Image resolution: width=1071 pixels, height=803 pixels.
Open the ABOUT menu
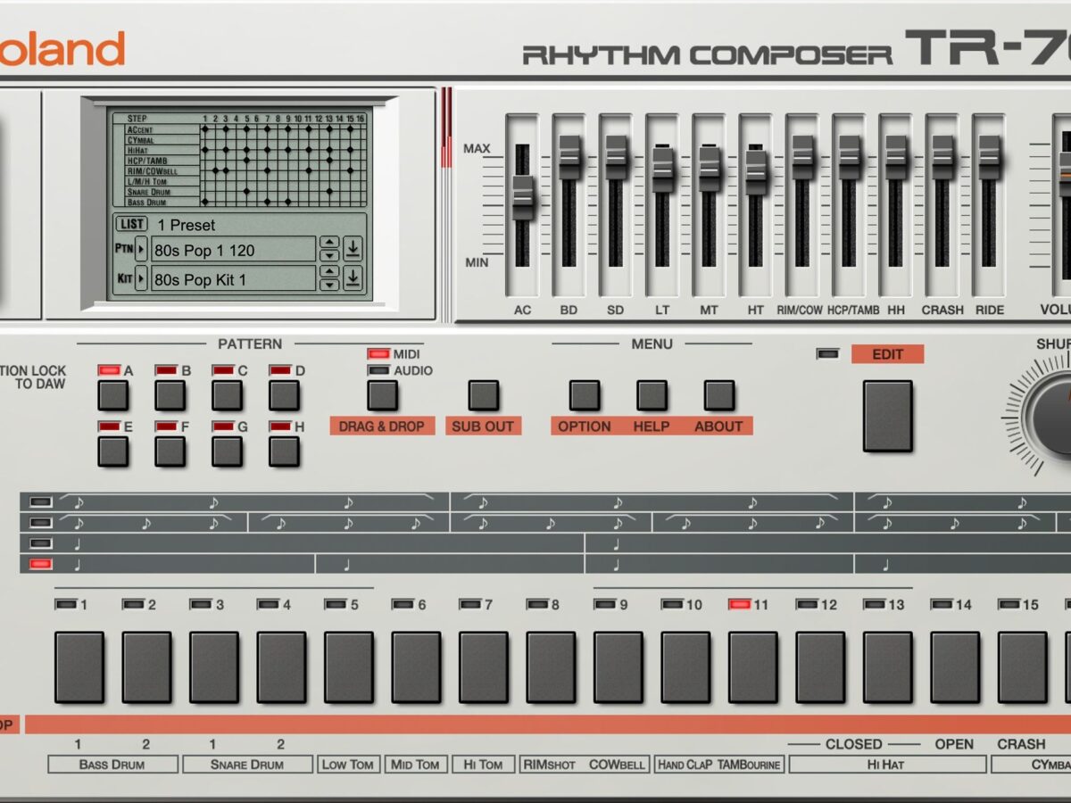click(x=719, y=395)
